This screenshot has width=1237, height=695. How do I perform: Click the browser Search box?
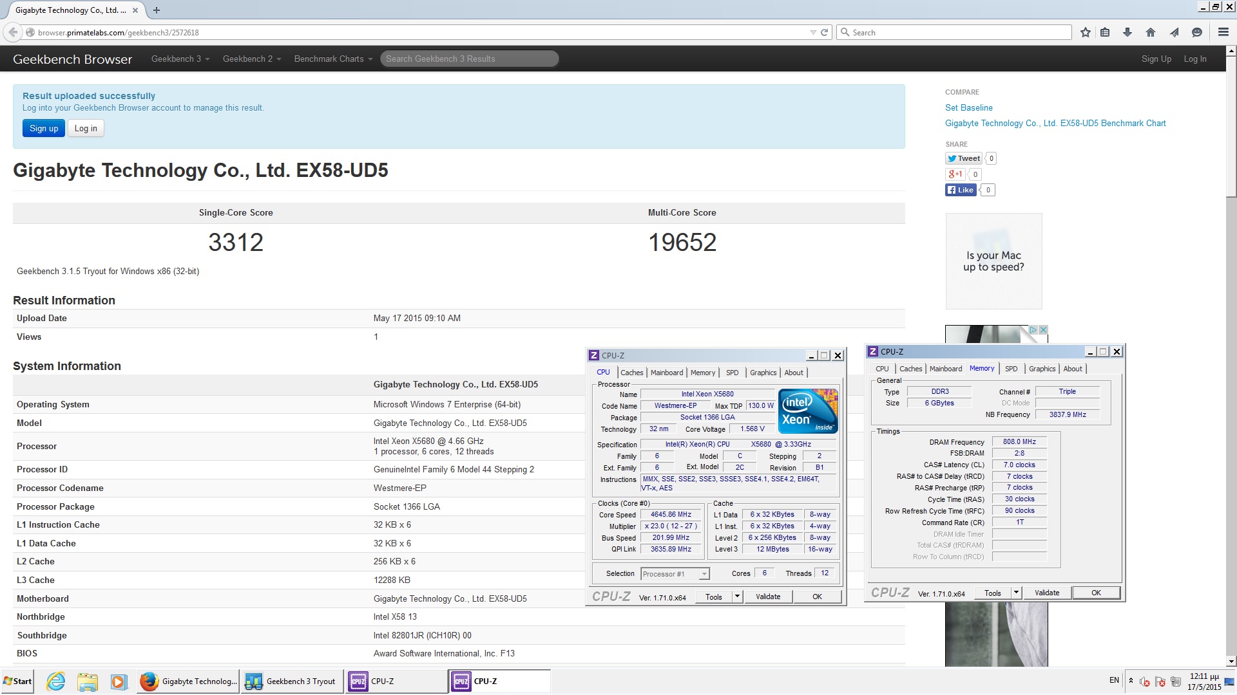tap(954, 32)
